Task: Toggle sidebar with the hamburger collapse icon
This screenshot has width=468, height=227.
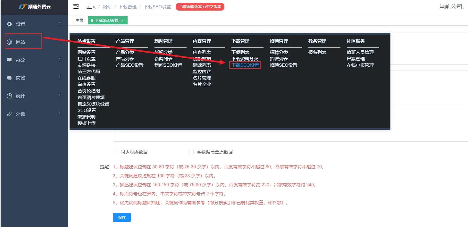Action: point(76,6)
